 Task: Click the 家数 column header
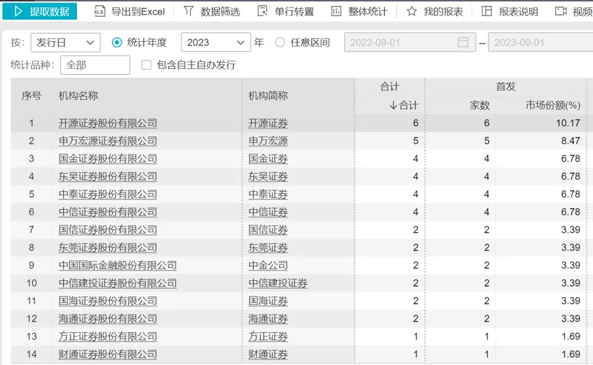point(480,105)
